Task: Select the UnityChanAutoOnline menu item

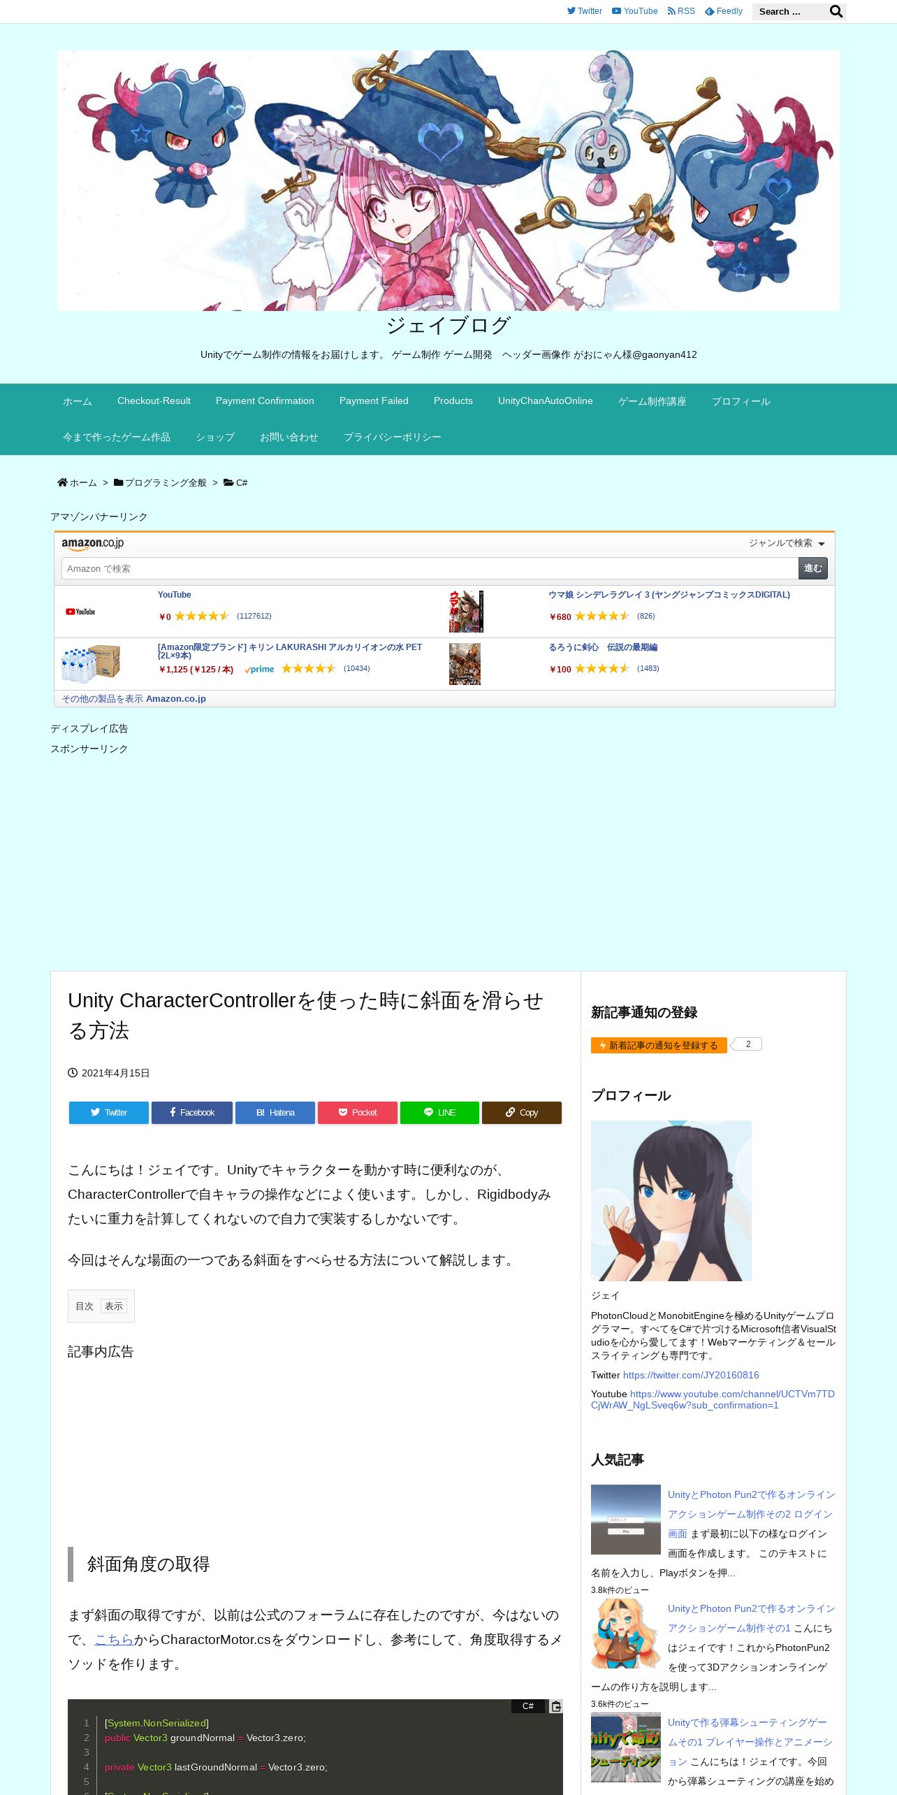Action: tap(546, 401)
